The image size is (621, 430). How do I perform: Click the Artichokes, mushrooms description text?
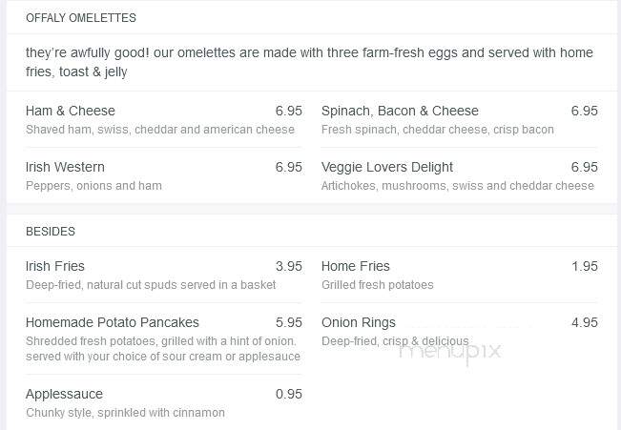coord(458,186)
